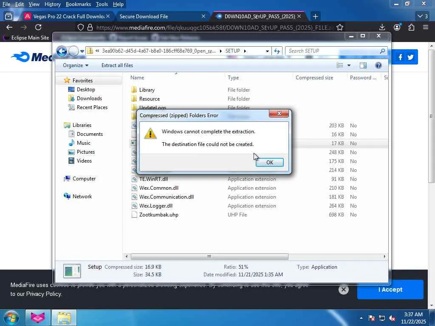The height and width of the screenshot is (326, 435).
Task: Open the address bar history dropdown
Action: click(267, 51)
